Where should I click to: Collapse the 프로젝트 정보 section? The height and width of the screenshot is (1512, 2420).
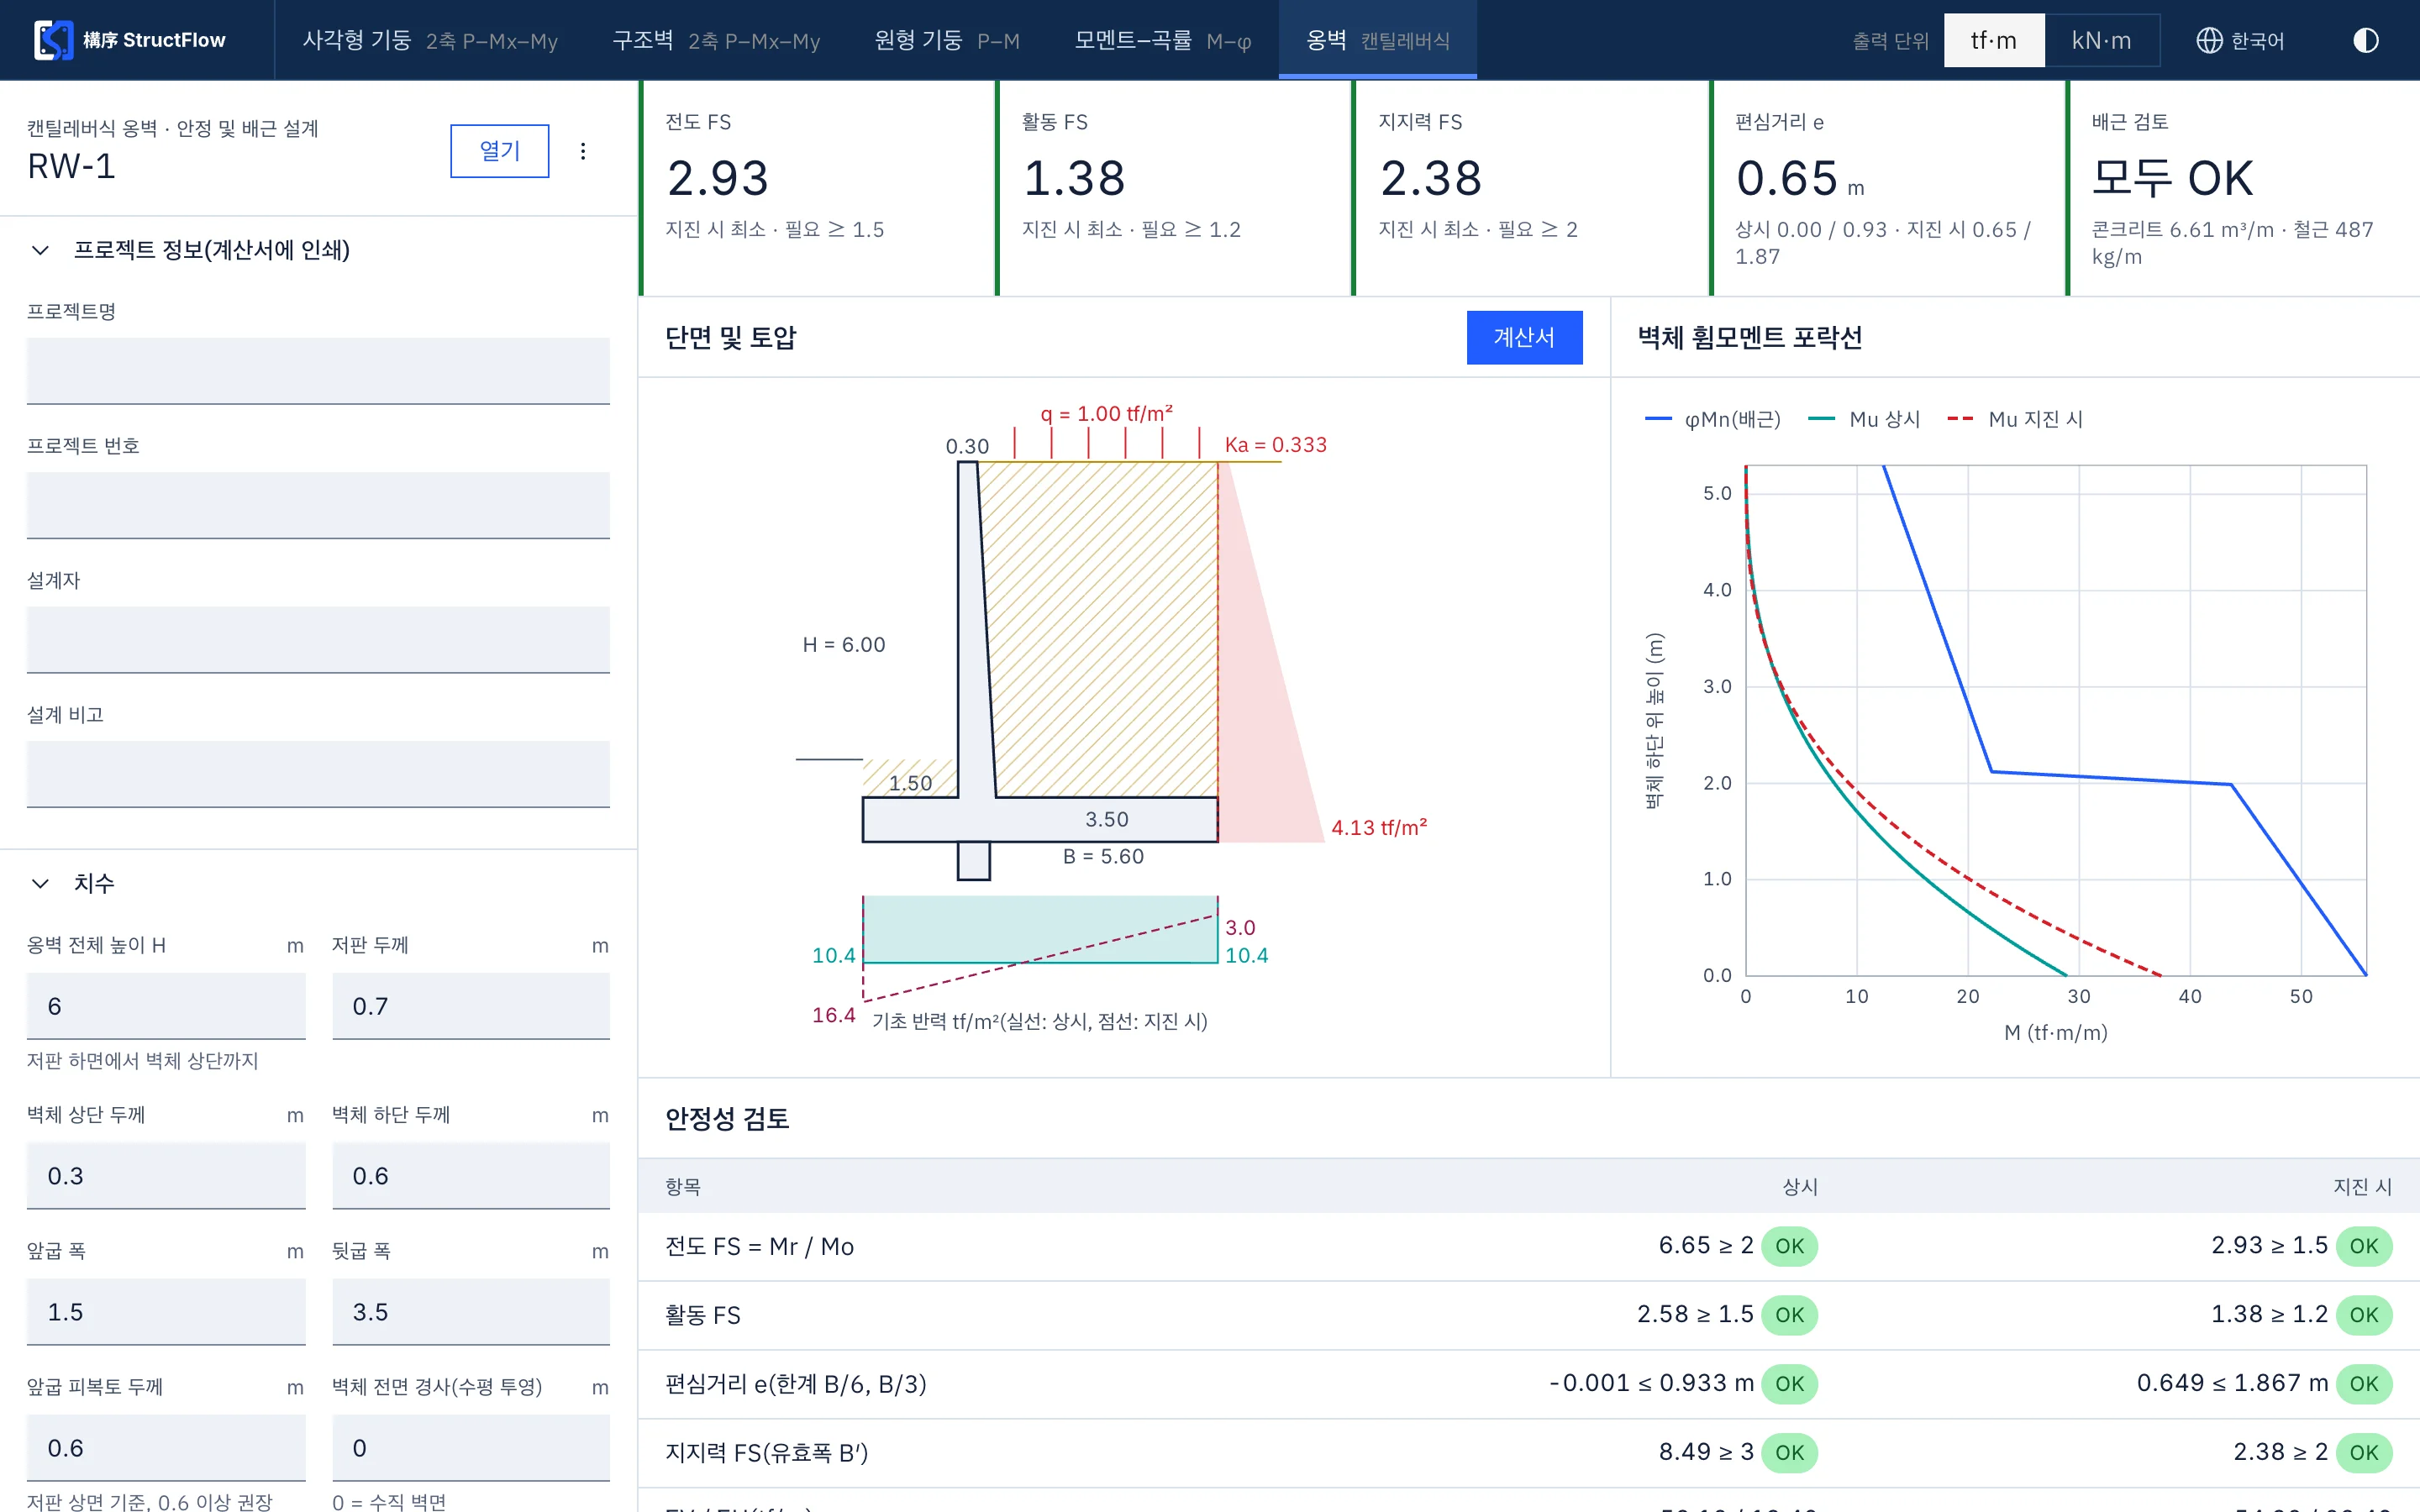40,250
